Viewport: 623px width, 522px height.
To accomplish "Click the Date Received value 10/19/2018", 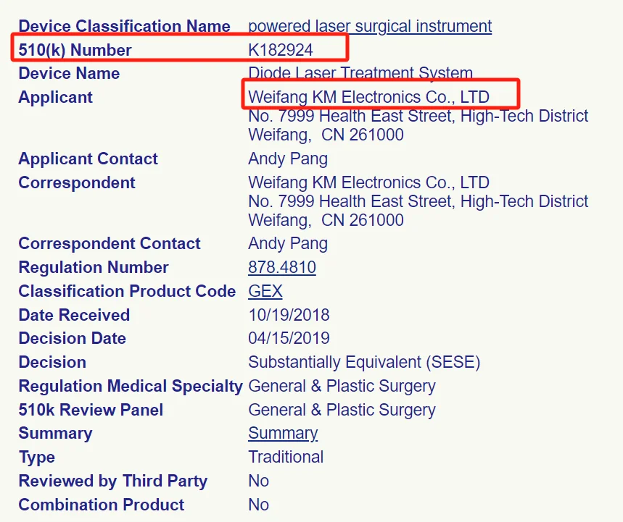I will coord(289,315).
